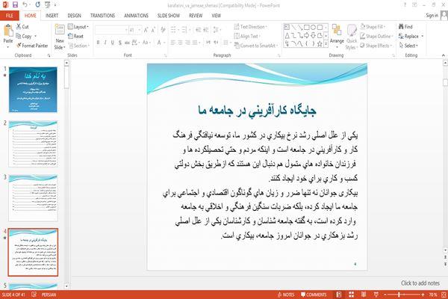Switch to Normal view icon in status bar
Screen dimensions: 448x299
[x=339, y=295]
